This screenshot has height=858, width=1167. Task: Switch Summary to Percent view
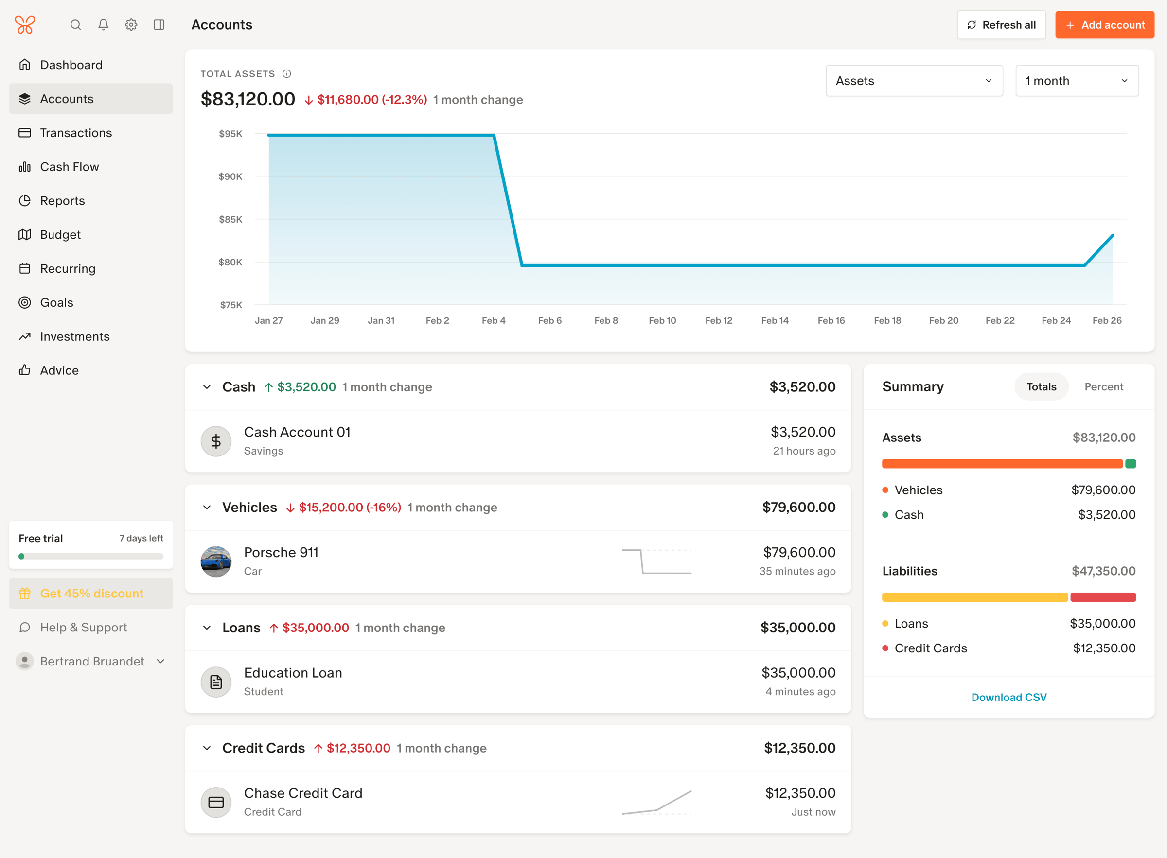click(1104, 386)
